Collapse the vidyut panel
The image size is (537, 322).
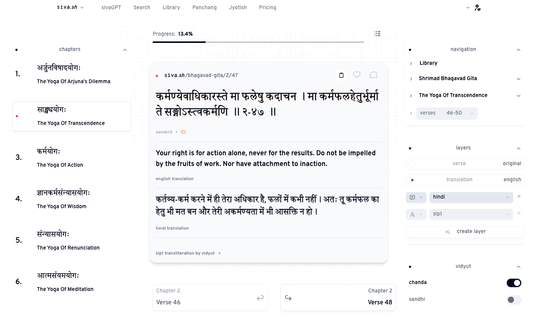[x=519, y=267]
